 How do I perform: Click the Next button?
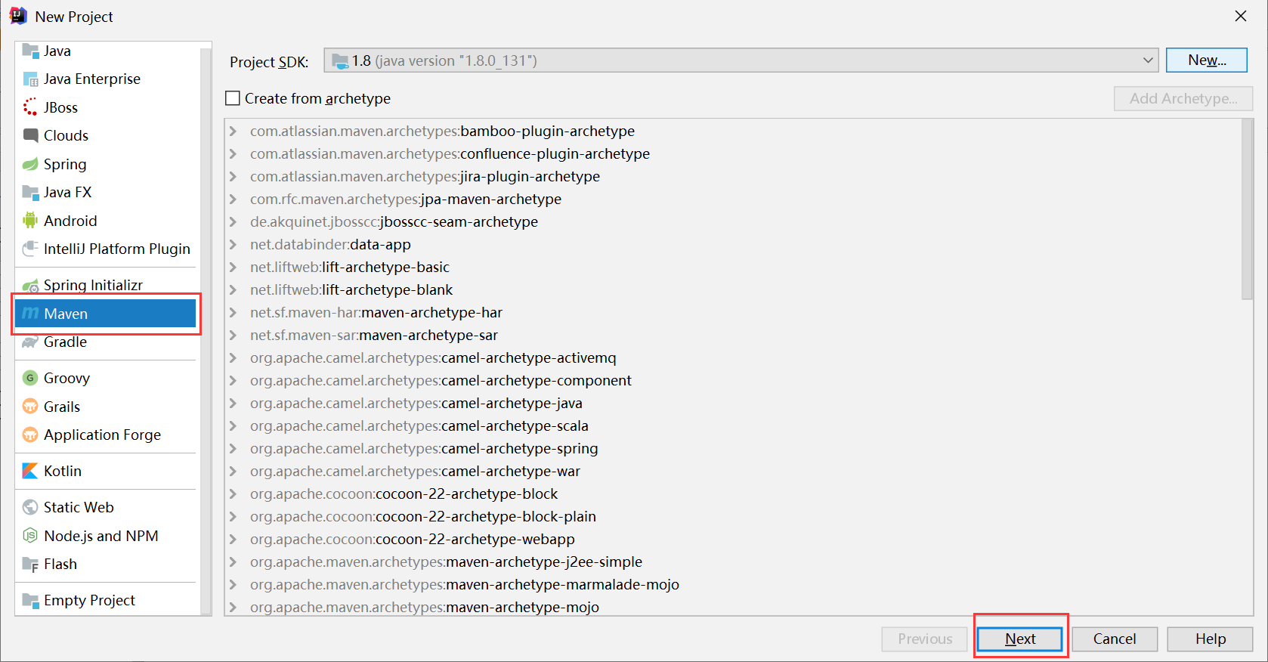click(1020, 639)
